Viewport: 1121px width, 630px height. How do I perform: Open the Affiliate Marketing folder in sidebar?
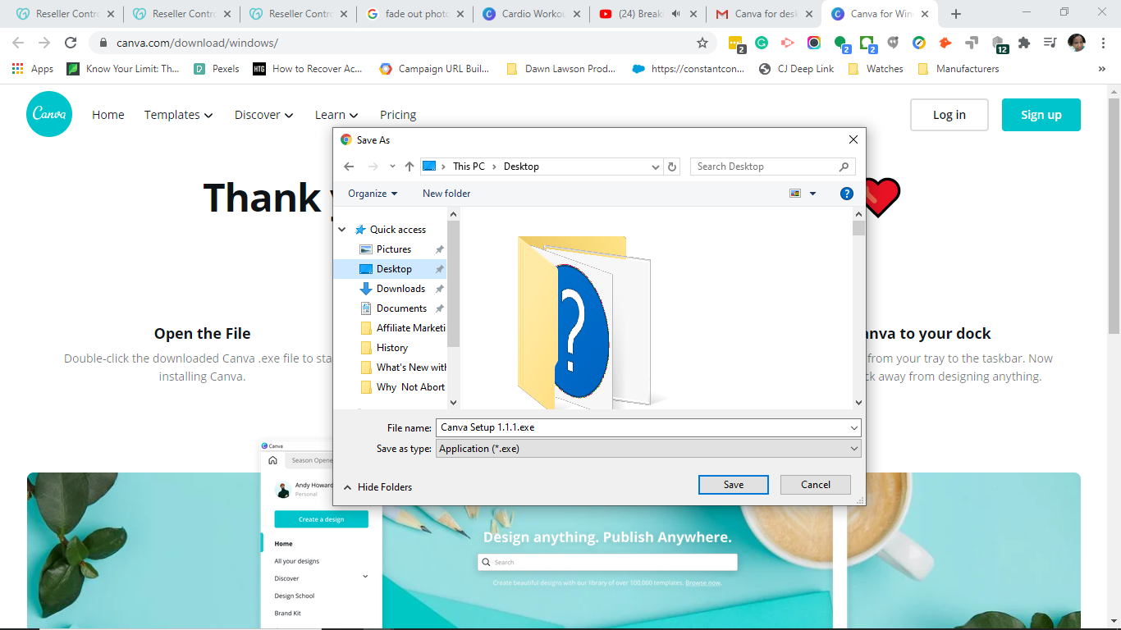[404, 328]
